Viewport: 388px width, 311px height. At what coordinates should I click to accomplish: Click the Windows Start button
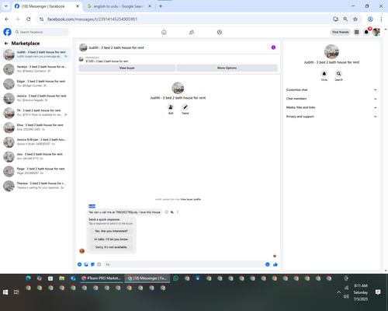point(5,292)
